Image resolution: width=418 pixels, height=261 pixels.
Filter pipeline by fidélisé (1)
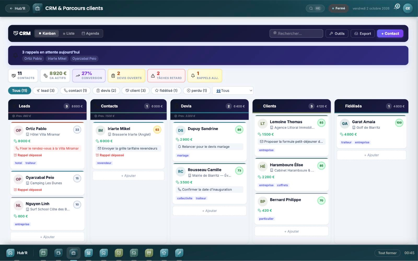tap(166, 91)
